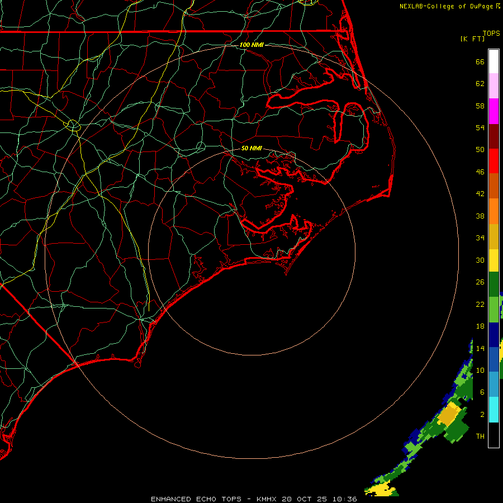Click the yellow echo at the bottom edge

point(380,491)
